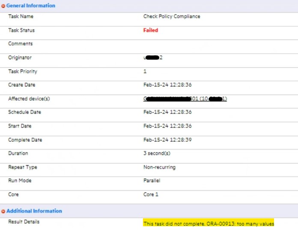Click the General Information header text
This screenshot has width=298, height=230.
(31, 6)
